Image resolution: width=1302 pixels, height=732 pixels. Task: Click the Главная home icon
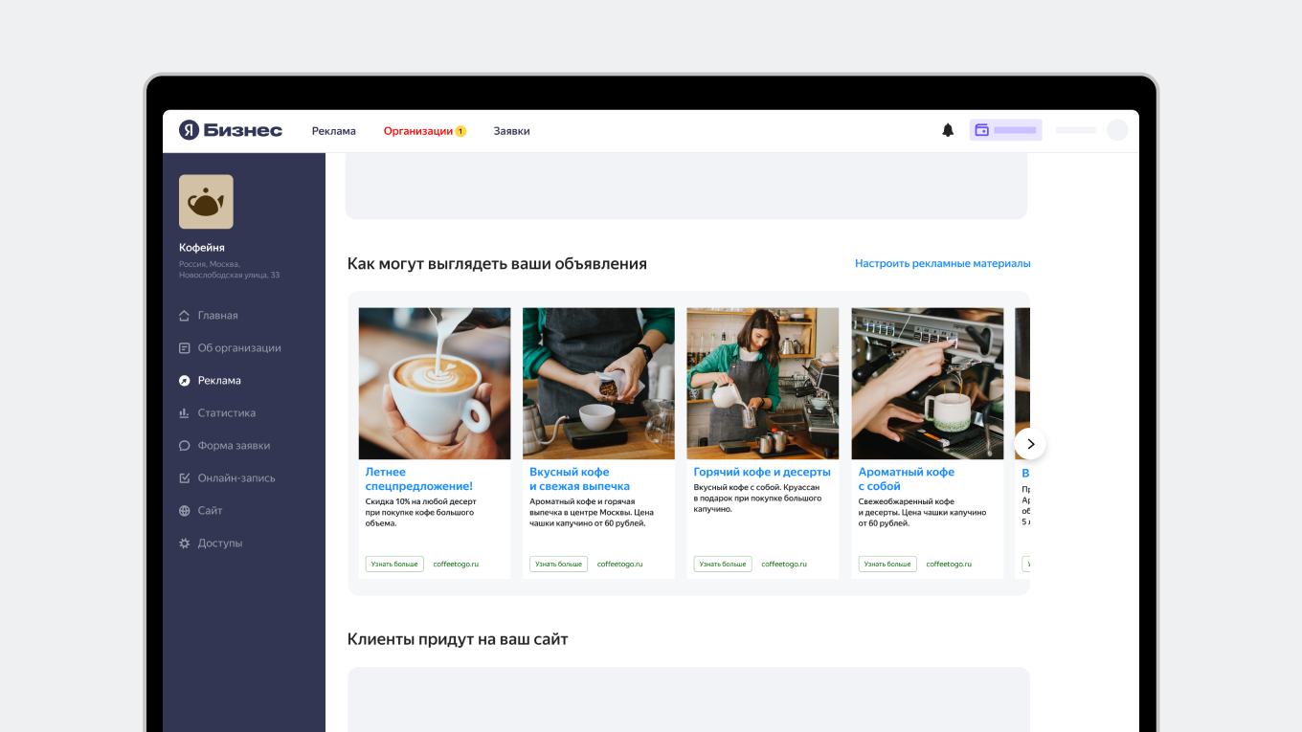(185, 316)
